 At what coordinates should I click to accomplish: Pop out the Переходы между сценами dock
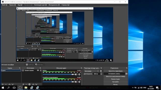(101, 68)
